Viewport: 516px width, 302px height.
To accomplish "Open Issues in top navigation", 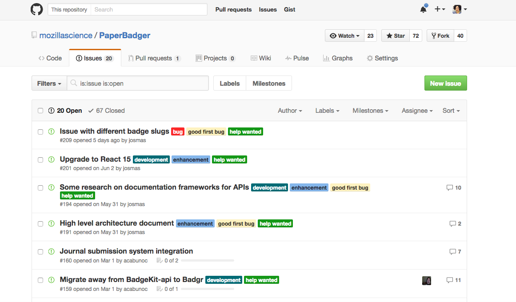I will click(x=268, y=9).
